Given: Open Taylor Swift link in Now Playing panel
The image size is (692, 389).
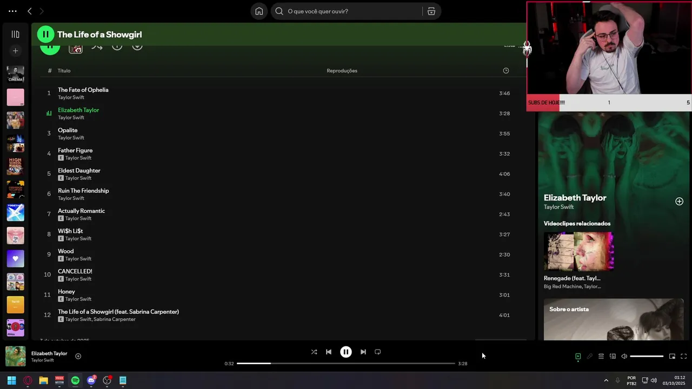Looking at the screenshot, I should (x=558, y=207).
